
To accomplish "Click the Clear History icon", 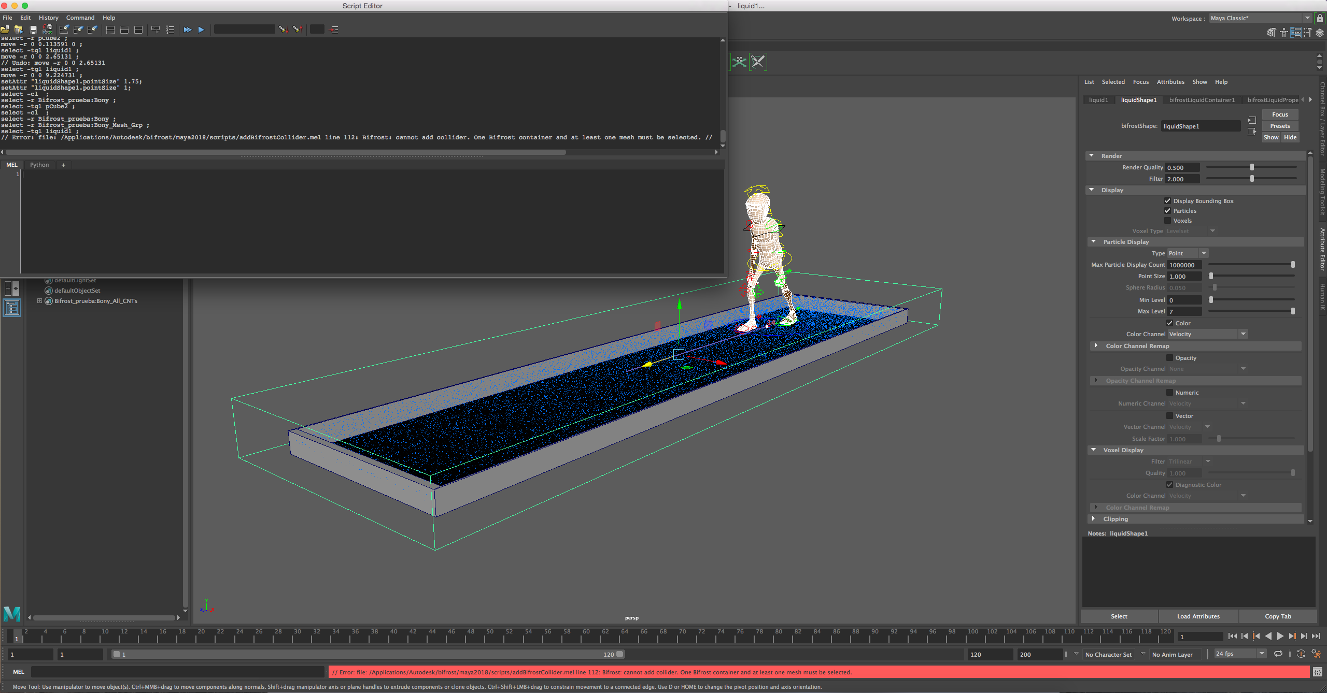I will point(64,30).
